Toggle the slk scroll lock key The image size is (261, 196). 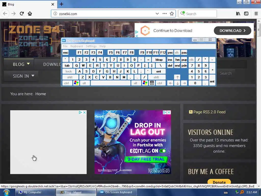tap(177, 53)
